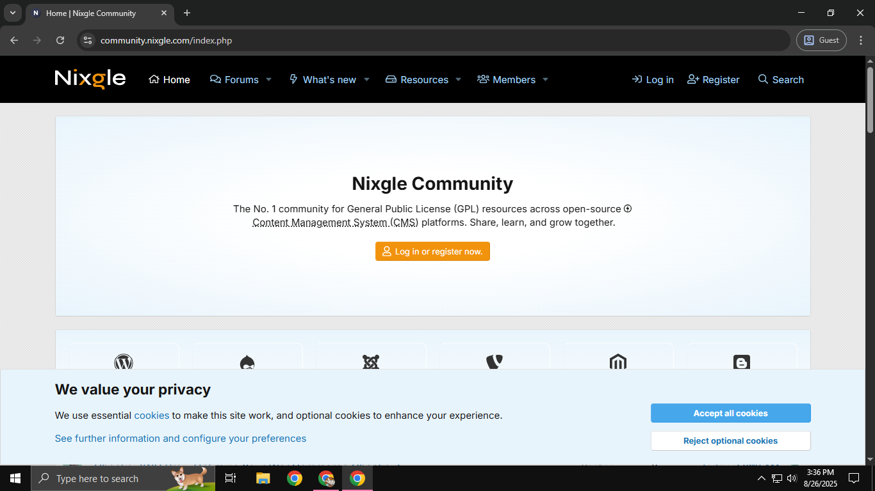875x491 pixels.
Task: Open the WordPress platform icon
Action: point(124,362)
